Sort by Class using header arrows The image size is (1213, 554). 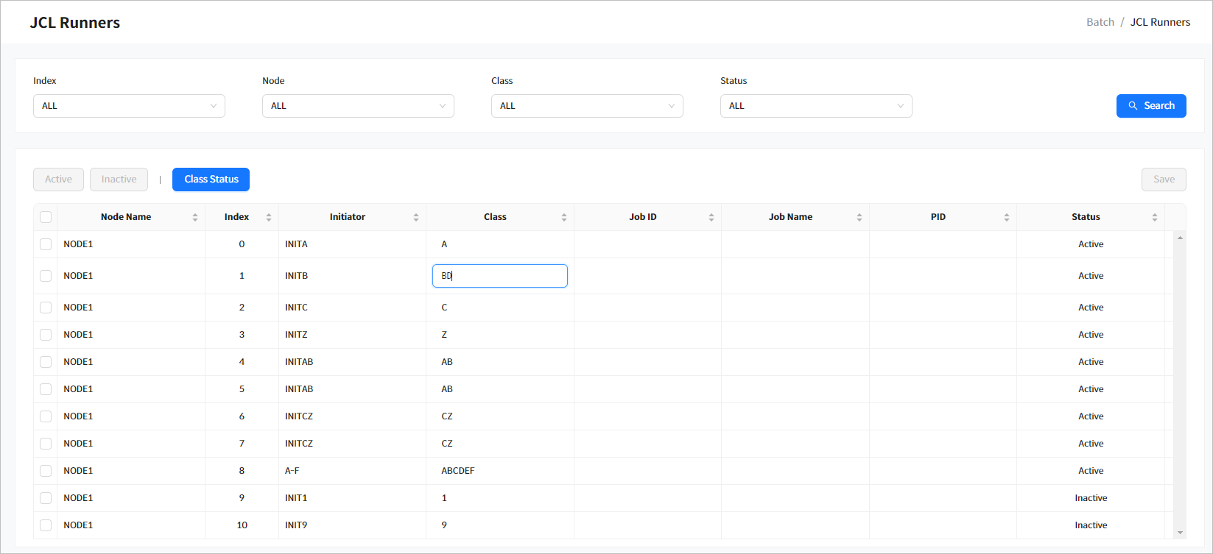pyautogui.click(x=564, y=218)
